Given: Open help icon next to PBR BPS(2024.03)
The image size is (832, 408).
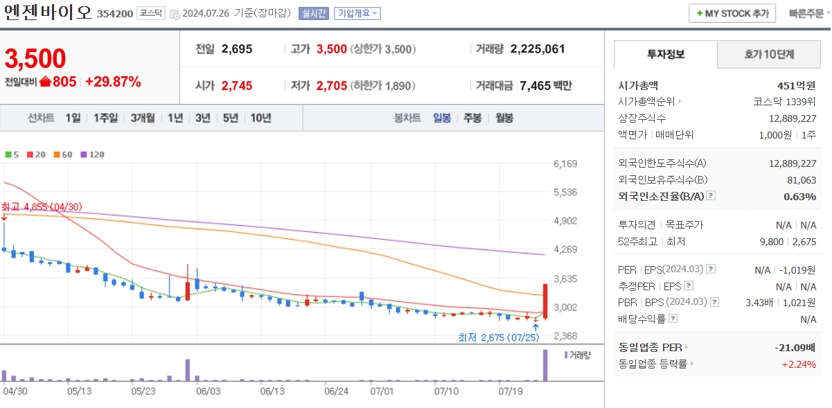Looking at the screenshot, I should click(714, 302).
